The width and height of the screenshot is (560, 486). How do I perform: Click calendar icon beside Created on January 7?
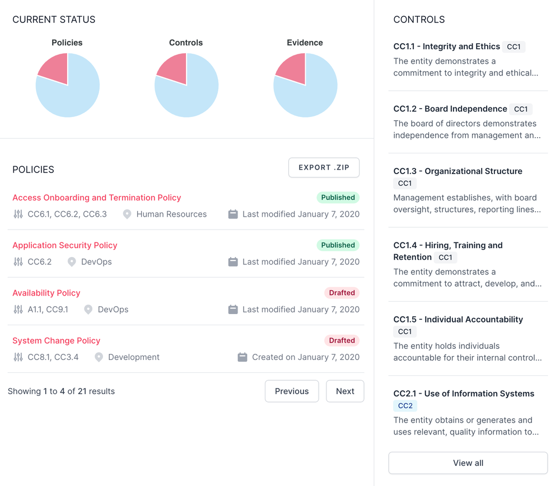pyautogui.click(x=242, y=357)
